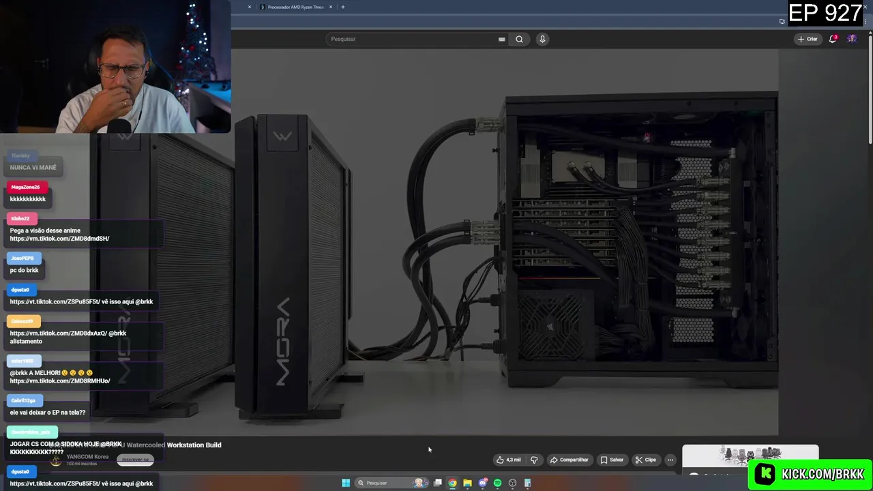Open Discord from the taskbar

pos(483,483)
